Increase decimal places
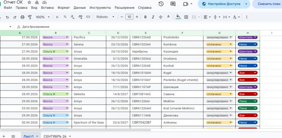 pyautogui.click(x=80, y=17)
